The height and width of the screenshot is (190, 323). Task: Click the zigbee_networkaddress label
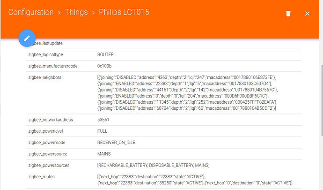(x=51, y=120)
